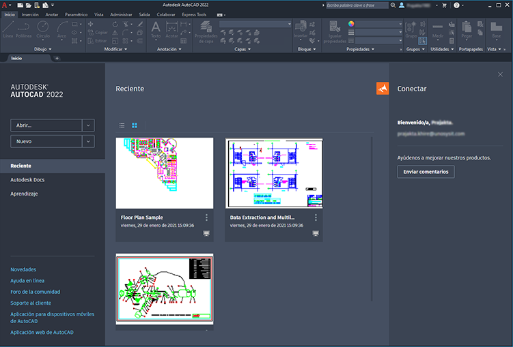
Task: Click the Acotar dimension tool
Action: [x=171, y=30]
